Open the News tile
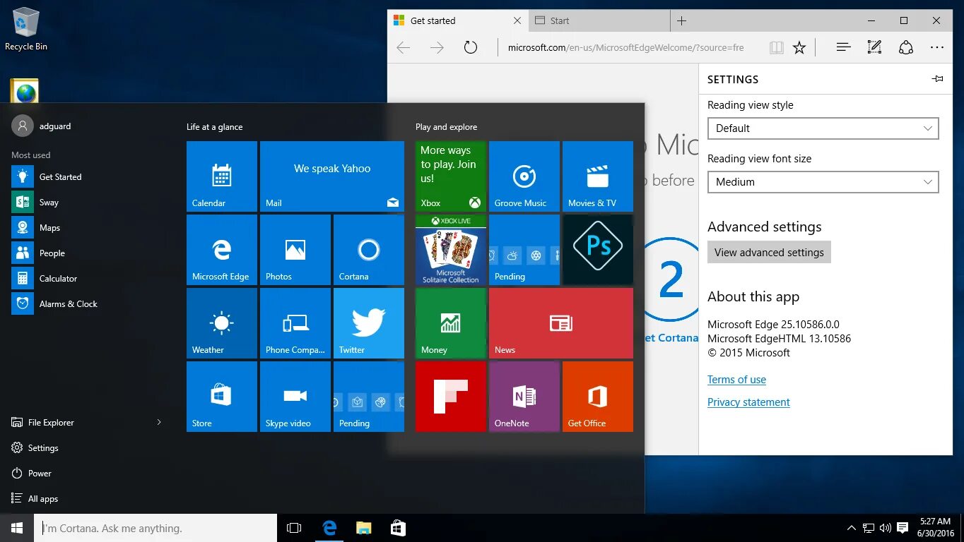 tap(561, 323)
